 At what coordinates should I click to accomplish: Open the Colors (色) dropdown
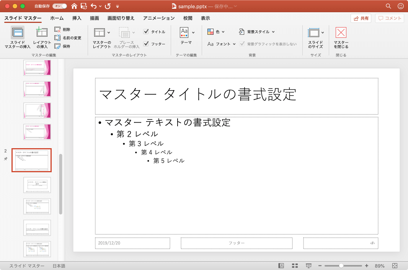tap(216, 32)
